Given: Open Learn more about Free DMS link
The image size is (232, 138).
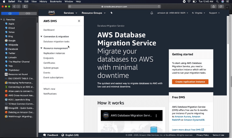Looking at the screenshot, I should (x=188, y=130).
